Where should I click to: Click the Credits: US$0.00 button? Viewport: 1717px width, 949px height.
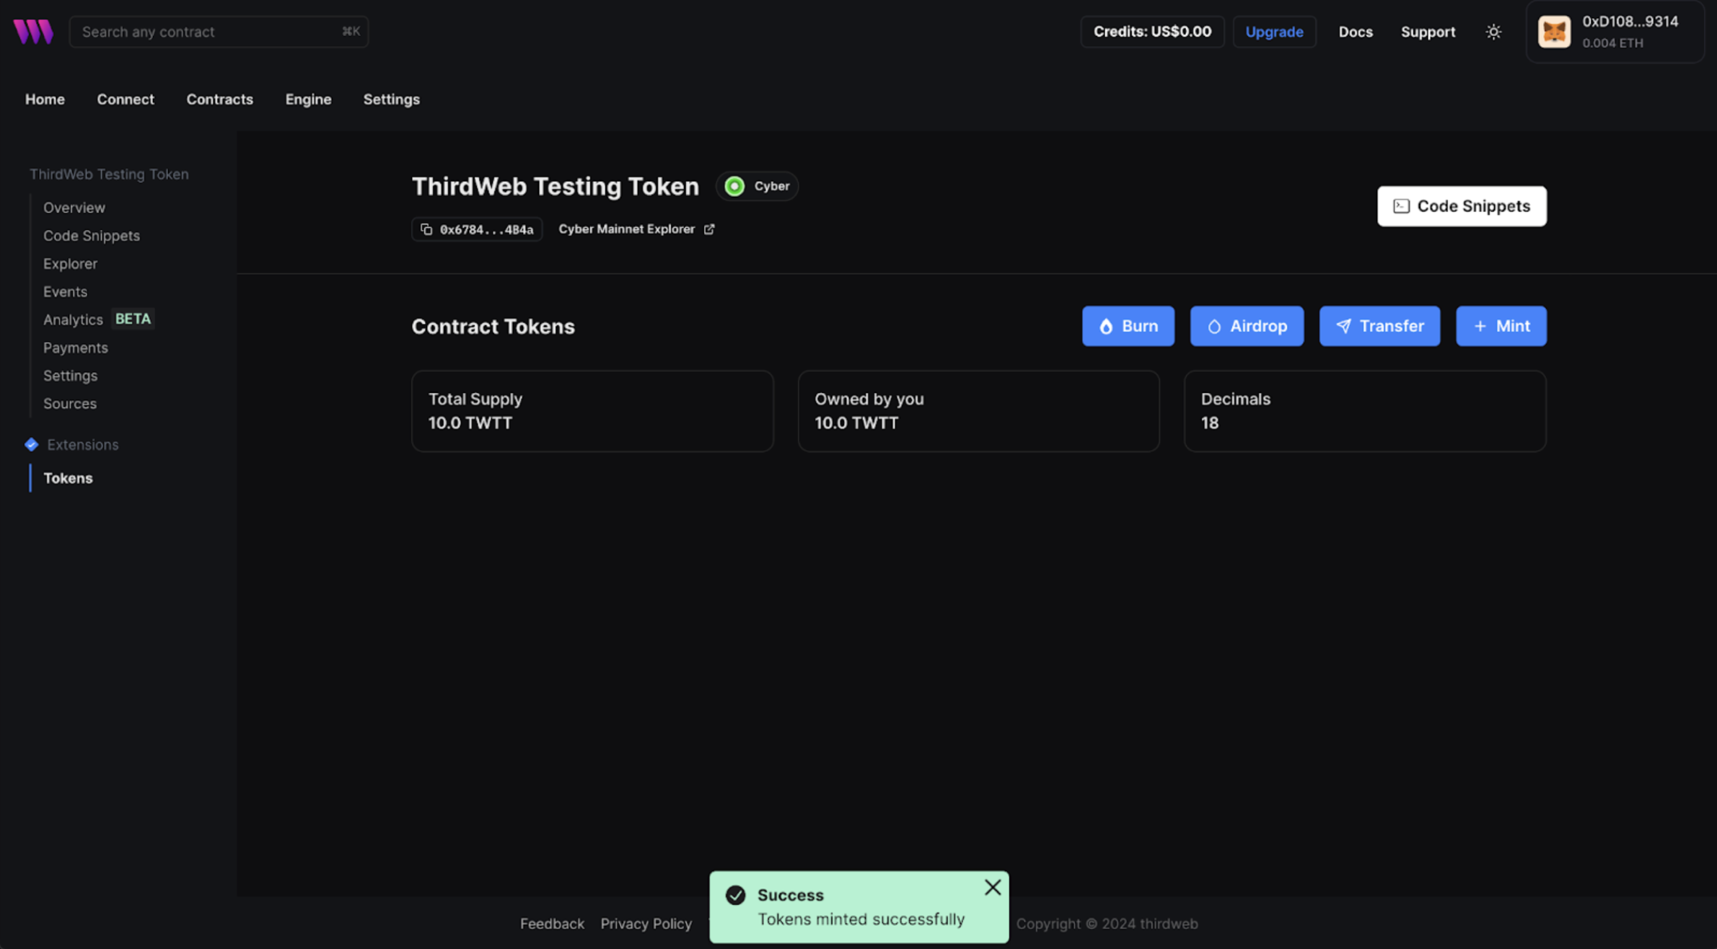1152,32
